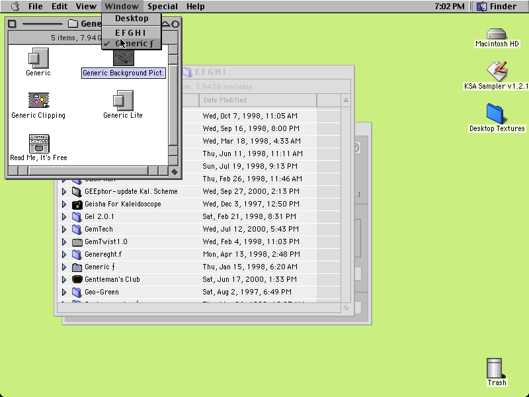Click date Wed, Mar 18, 1998, 4:33 AM
The width and height of the screenshot is (529, 397).
pyautogui.click(x=251, y=141)
